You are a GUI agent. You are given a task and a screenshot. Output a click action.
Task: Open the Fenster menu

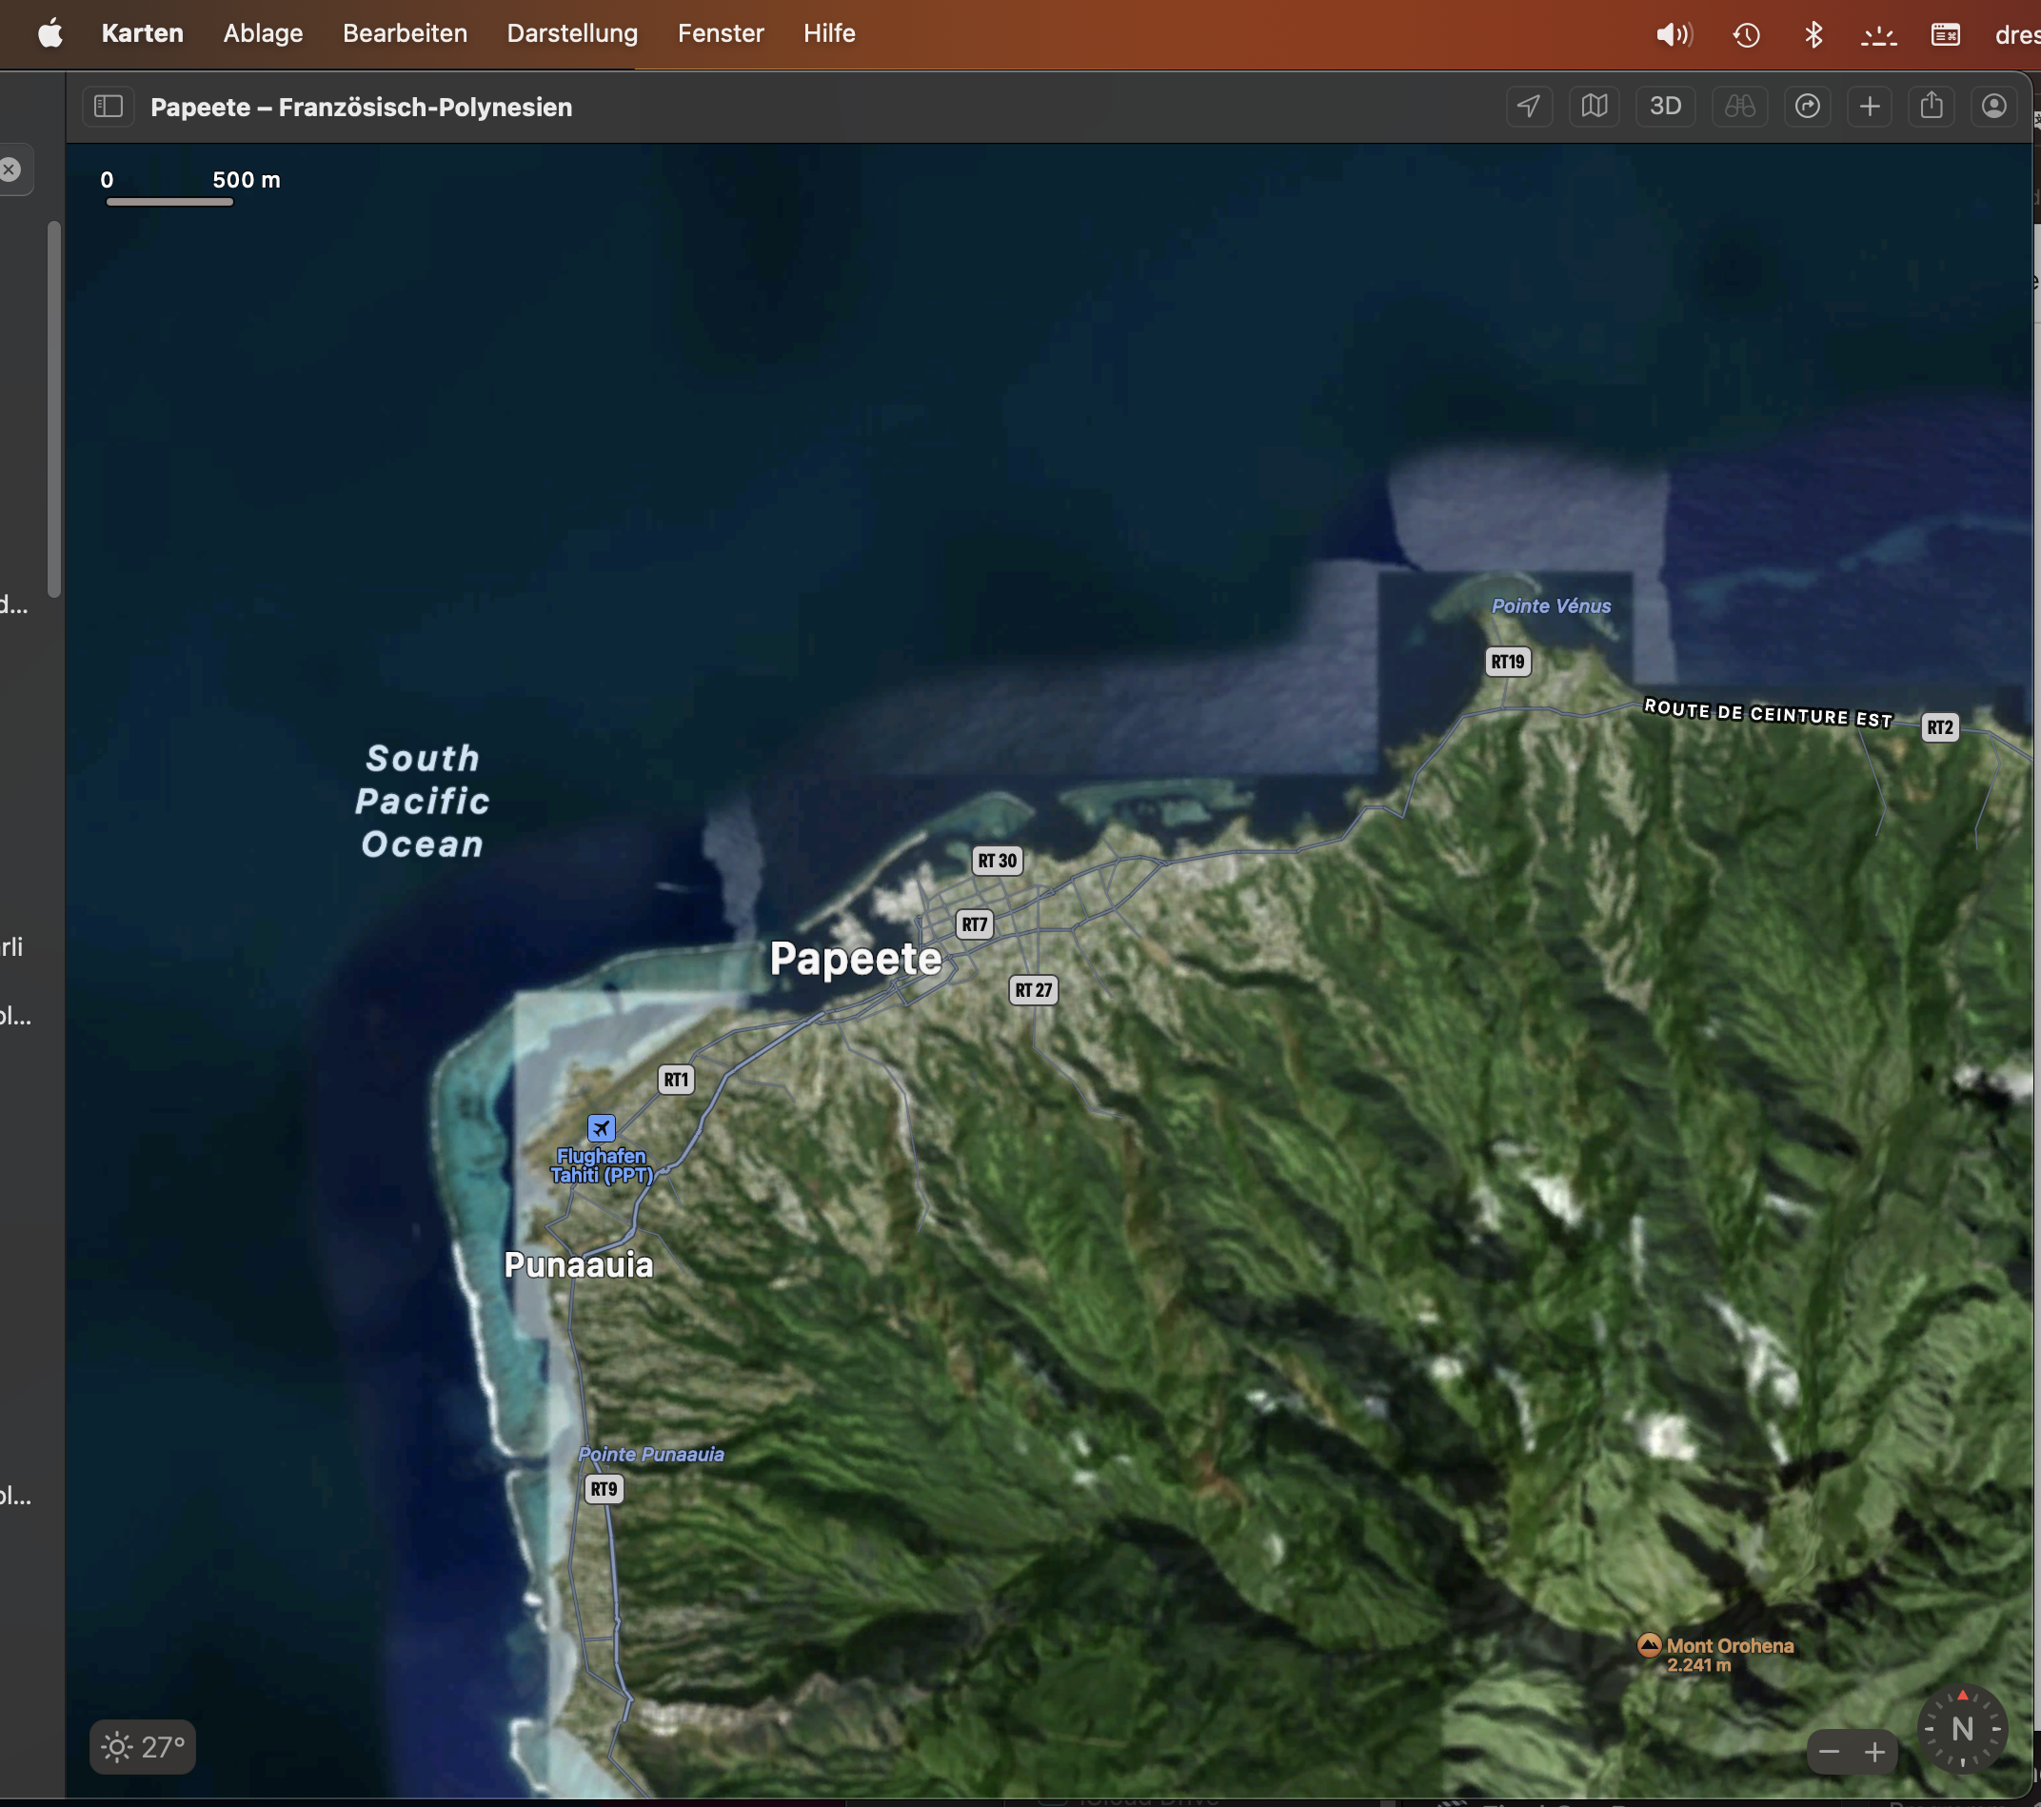point(720,33)
